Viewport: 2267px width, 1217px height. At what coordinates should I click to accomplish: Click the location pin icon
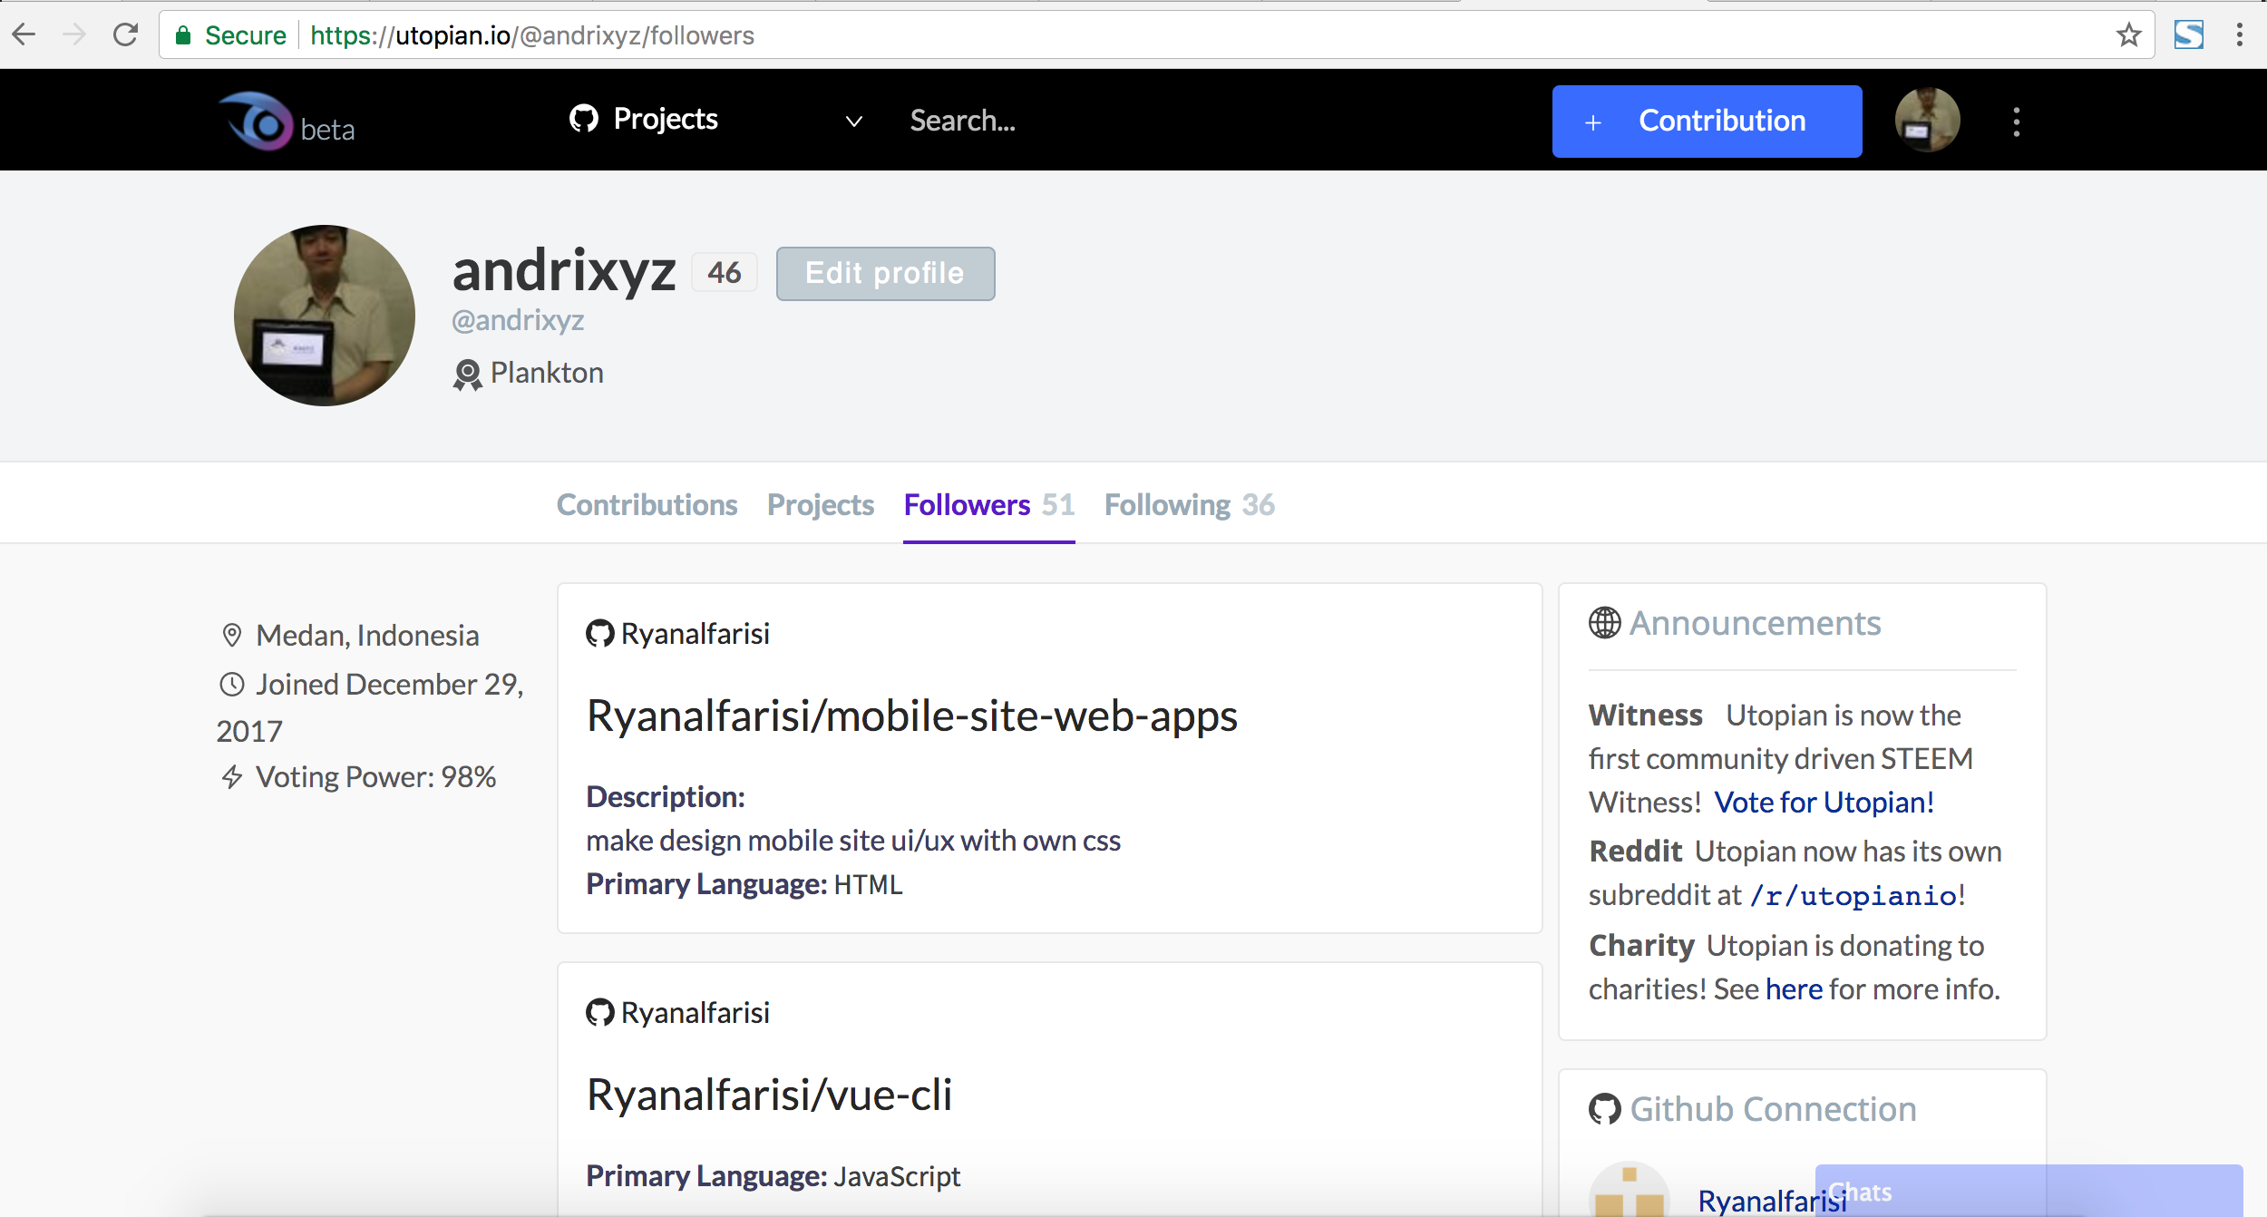point(232,635)
